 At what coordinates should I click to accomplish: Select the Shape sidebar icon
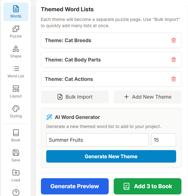[x=16, y=52]
